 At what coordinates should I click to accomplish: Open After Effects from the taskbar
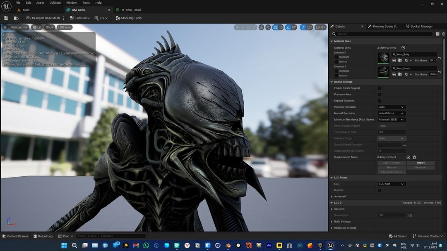point(269,245)
